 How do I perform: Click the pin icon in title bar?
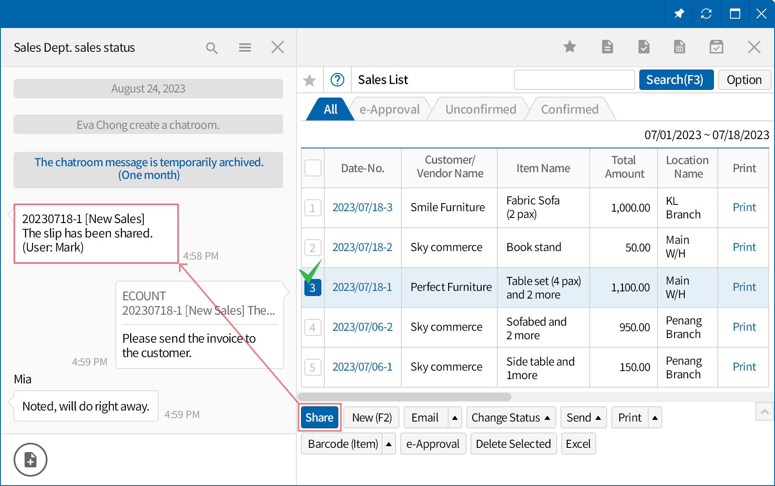(679, 14)
